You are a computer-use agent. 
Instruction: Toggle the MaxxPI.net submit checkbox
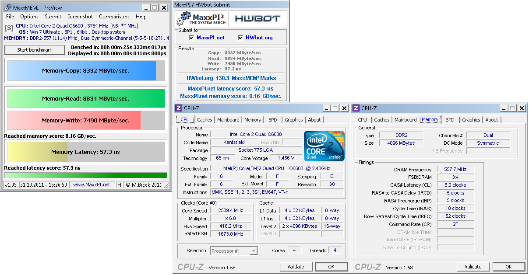pyautogui.click(x=191, y=38)
